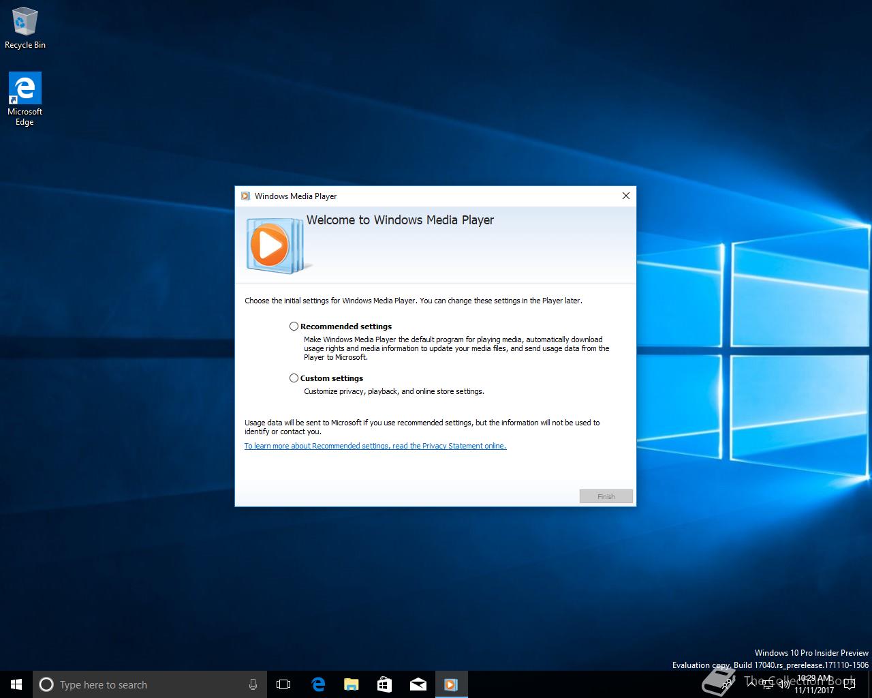Click the 'Usage data will be sent' notice
The height and width of the screenshot is (698, 872).
[x=422, y=427]
